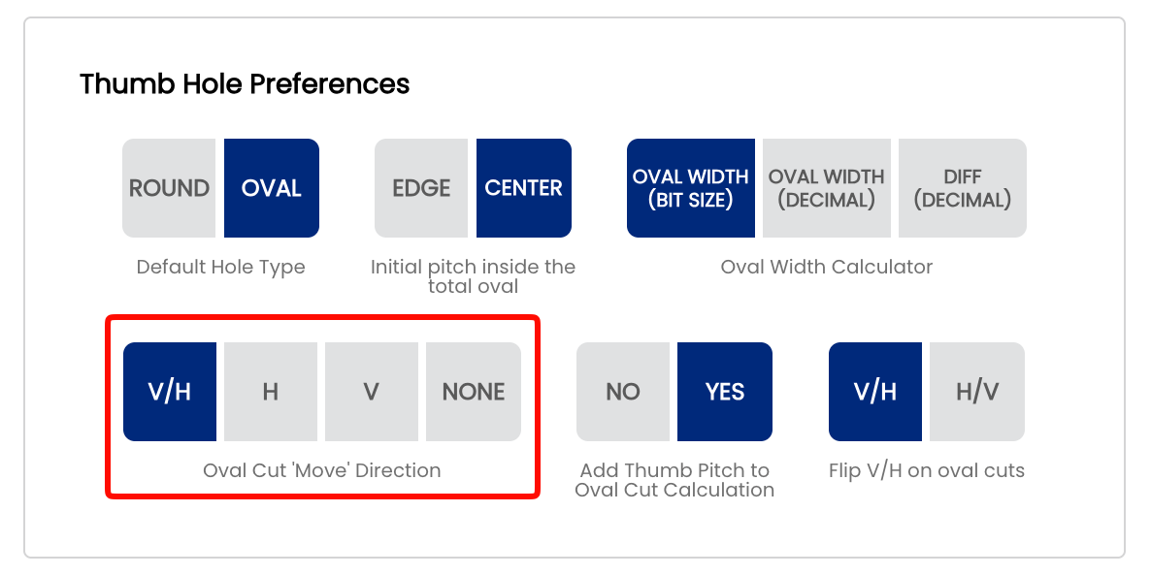Set Oval Cut Move Direction to V

tap(372, 392)
